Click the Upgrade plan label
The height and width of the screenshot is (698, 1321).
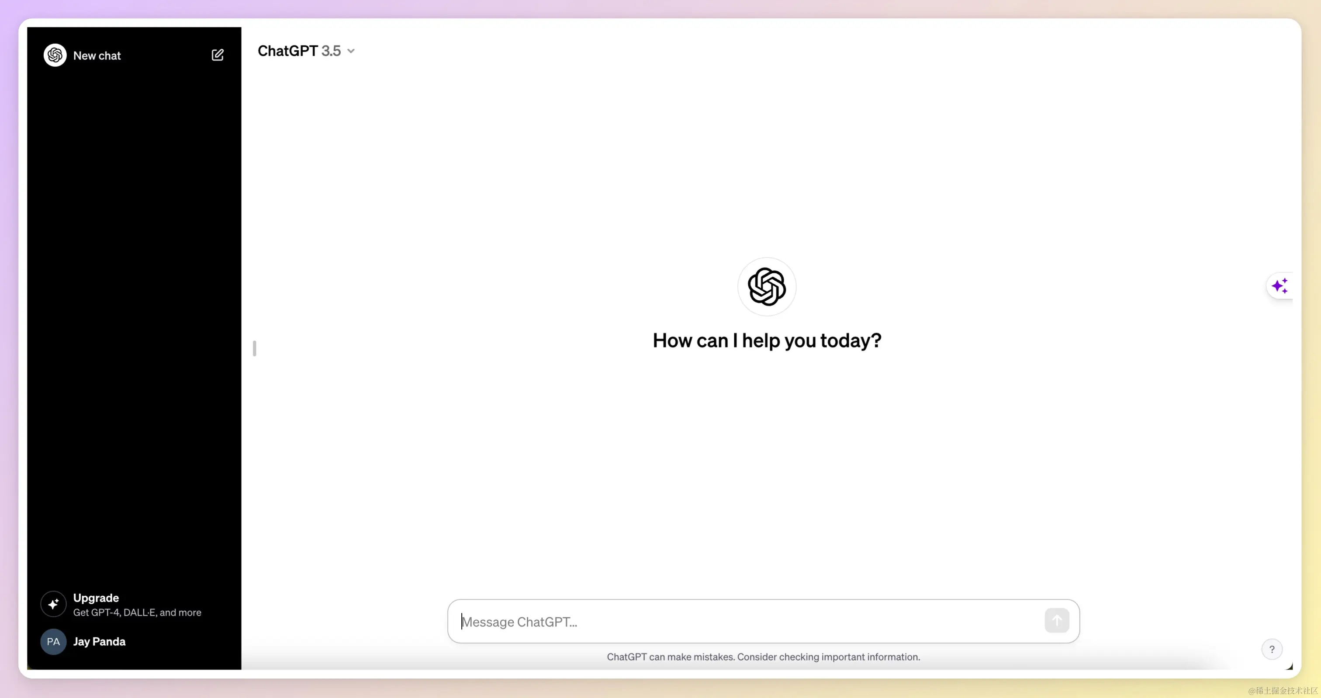click(96, 598)
